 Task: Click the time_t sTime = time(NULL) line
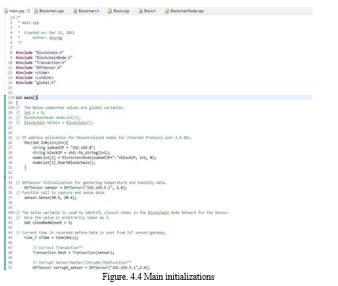[x=52, y=237]
